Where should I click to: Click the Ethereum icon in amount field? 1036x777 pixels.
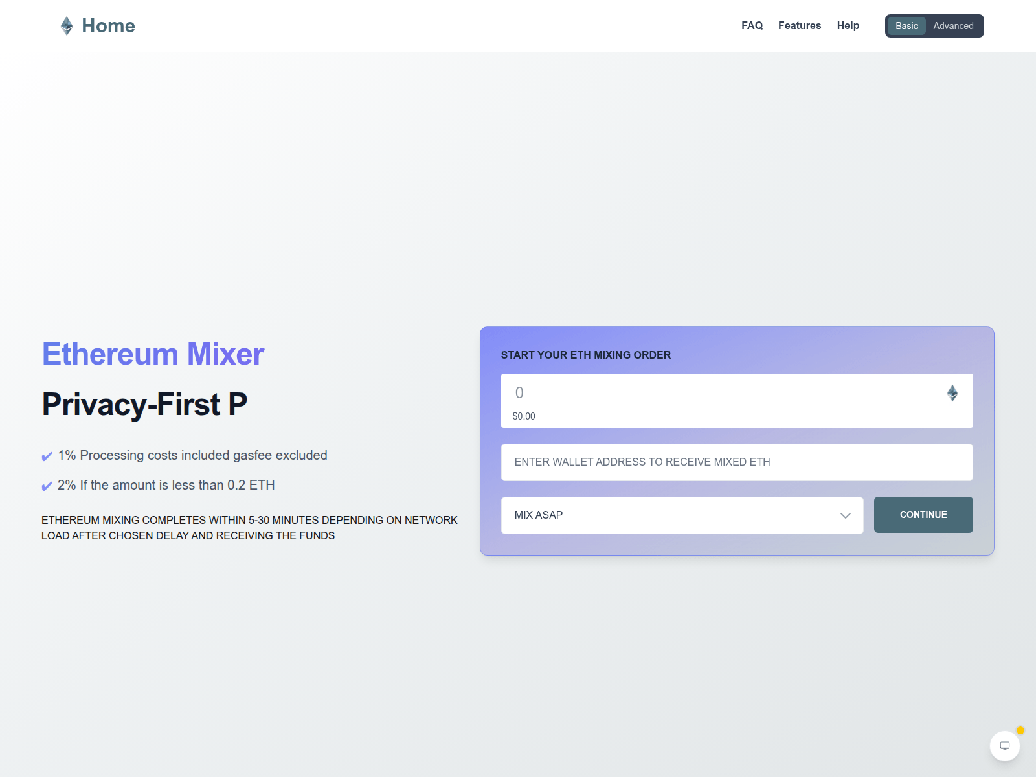952,393
